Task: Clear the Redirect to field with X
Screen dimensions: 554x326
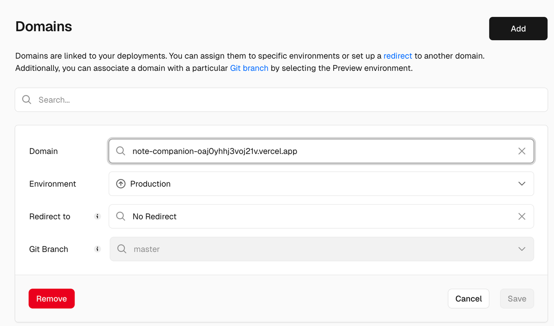Action: coord(522,217)
